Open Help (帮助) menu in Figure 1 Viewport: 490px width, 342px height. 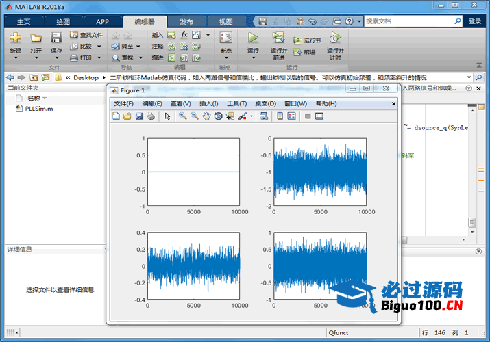click(x=326, y=103)
